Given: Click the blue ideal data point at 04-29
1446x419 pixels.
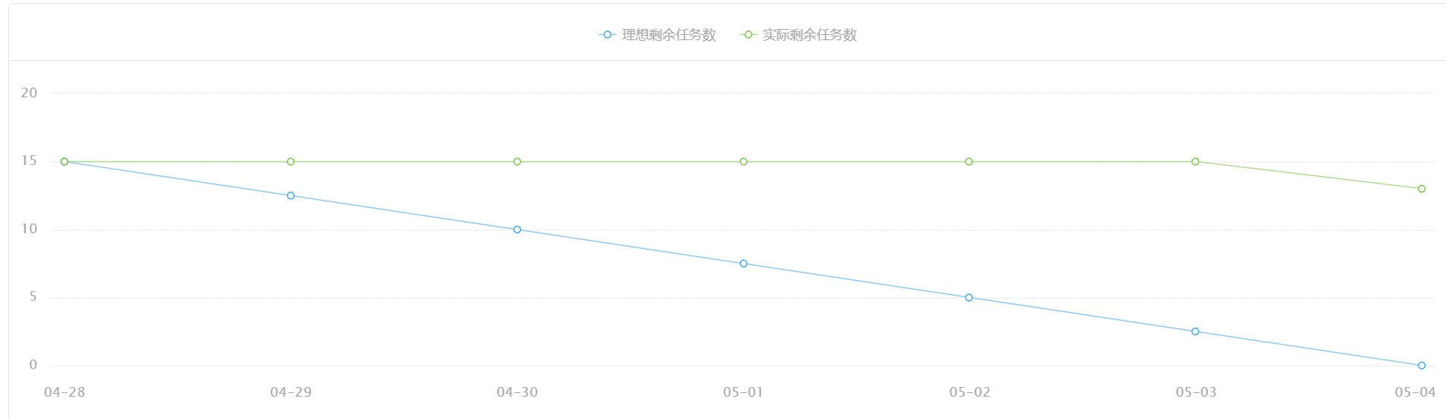Looking at the screenshot, I should (291, 195).
